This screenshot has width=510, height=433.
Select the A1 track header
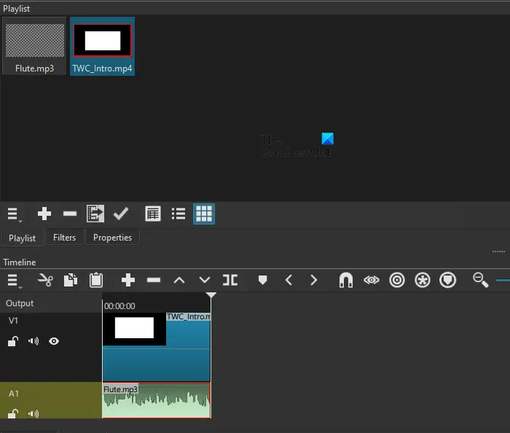pos(51,400)
